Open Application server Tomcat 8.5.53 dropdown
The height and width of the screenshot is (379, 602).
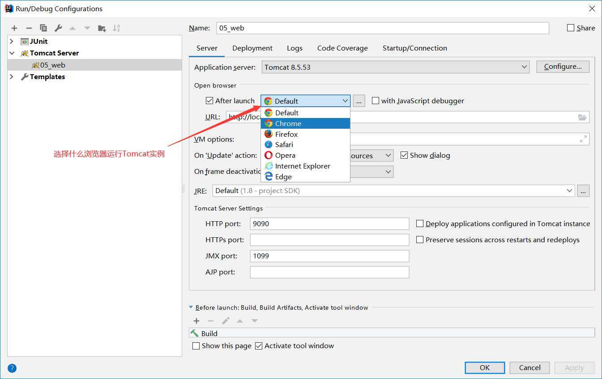[396, 67]
